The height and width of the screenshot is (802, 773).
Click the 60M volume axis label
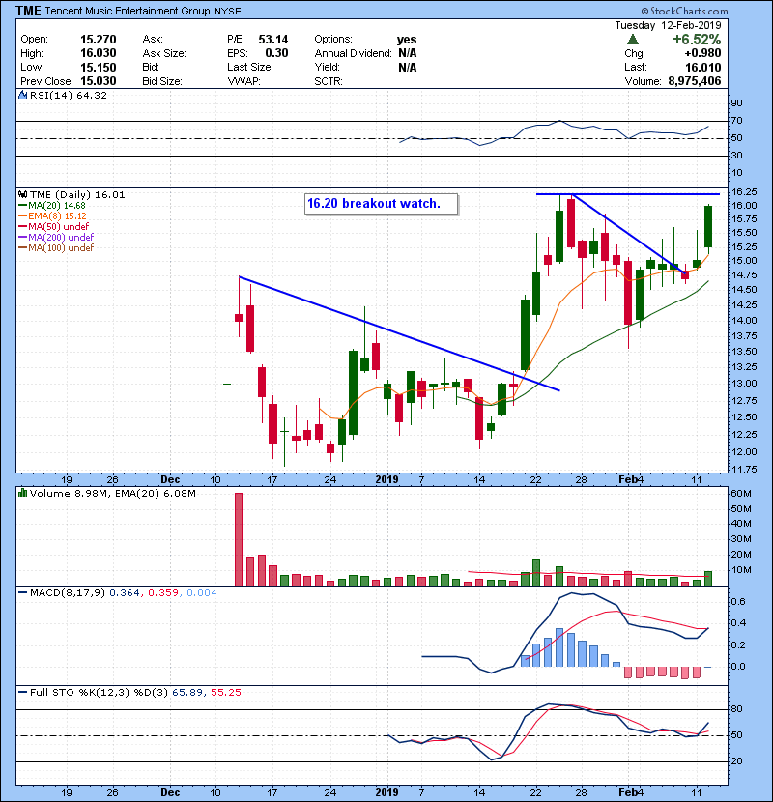(741, 494)
